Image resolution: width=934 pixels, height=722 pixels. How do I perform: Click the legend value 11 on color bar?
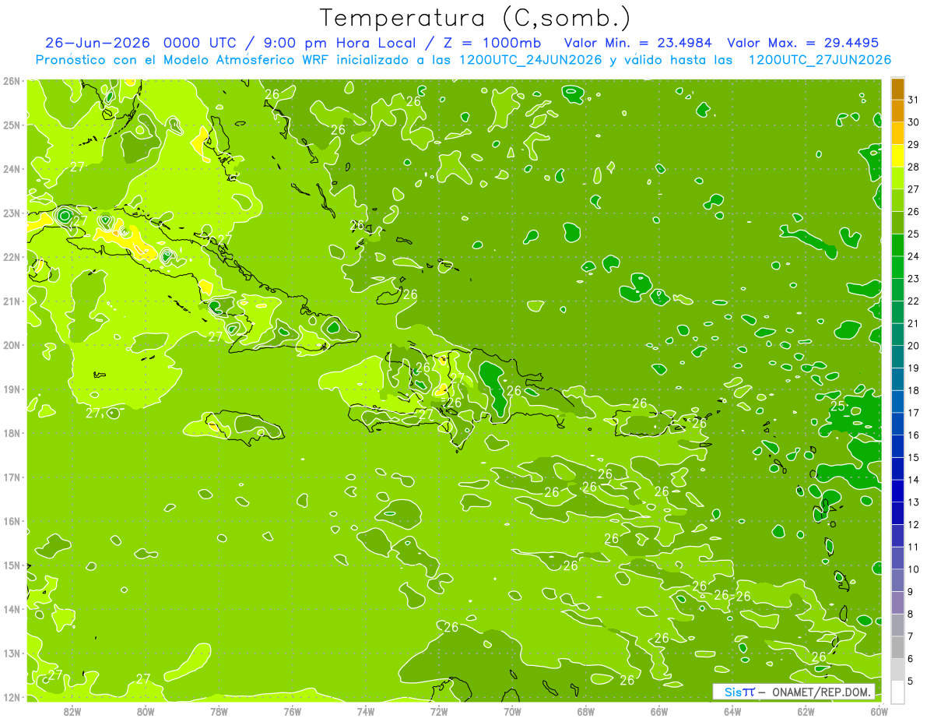point(913,547)
